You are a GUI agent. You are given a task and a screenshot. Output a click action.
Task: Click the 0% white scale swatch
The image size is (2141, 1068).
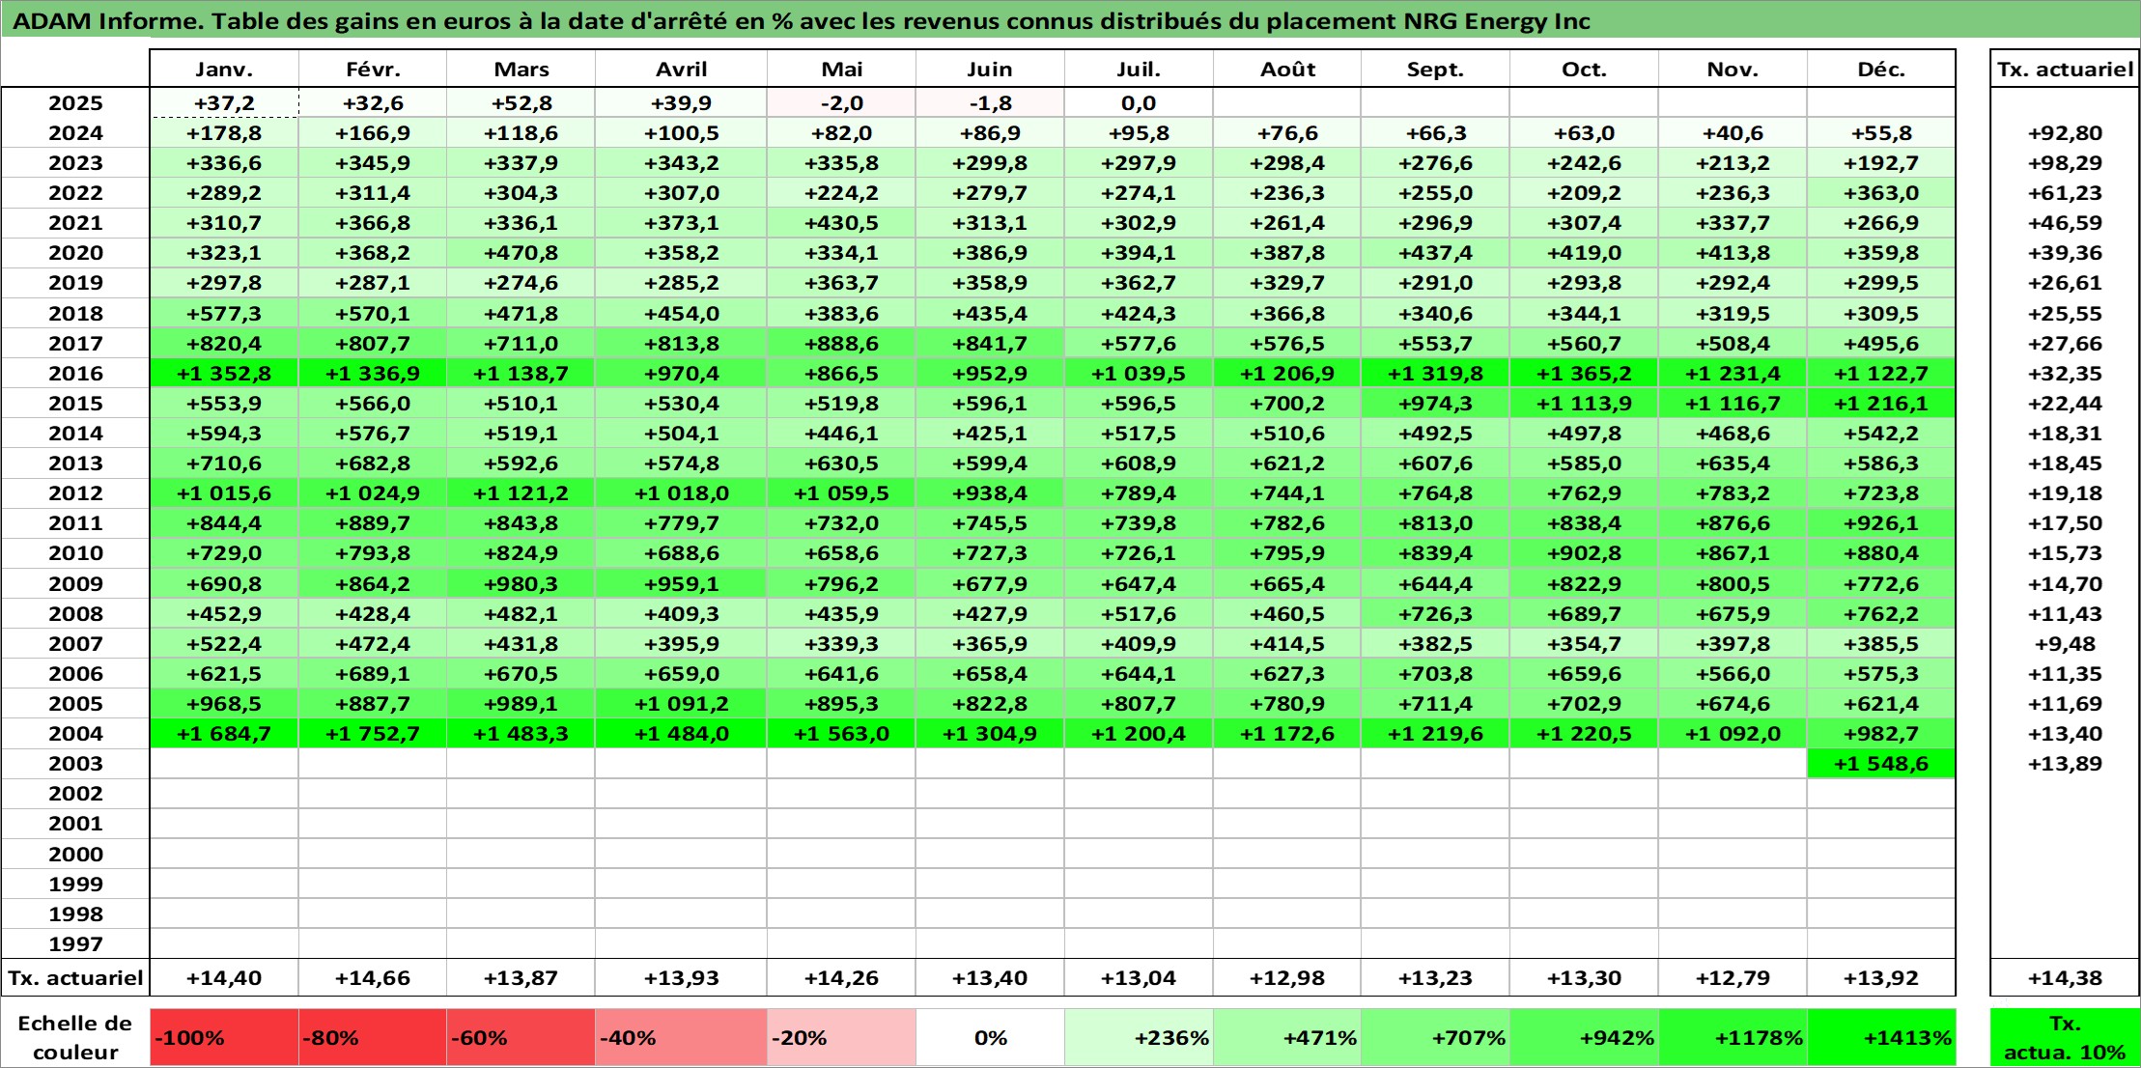tap(990, 1037)
